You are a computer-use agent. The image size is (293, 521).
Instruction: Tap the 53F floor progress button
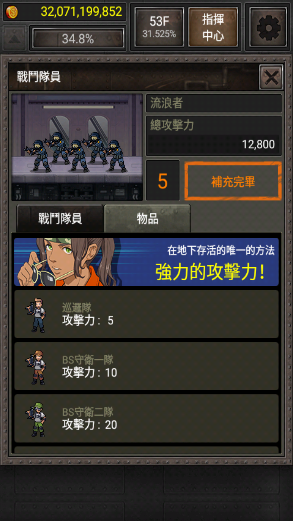pyautogui.click(x=159, y=27)
